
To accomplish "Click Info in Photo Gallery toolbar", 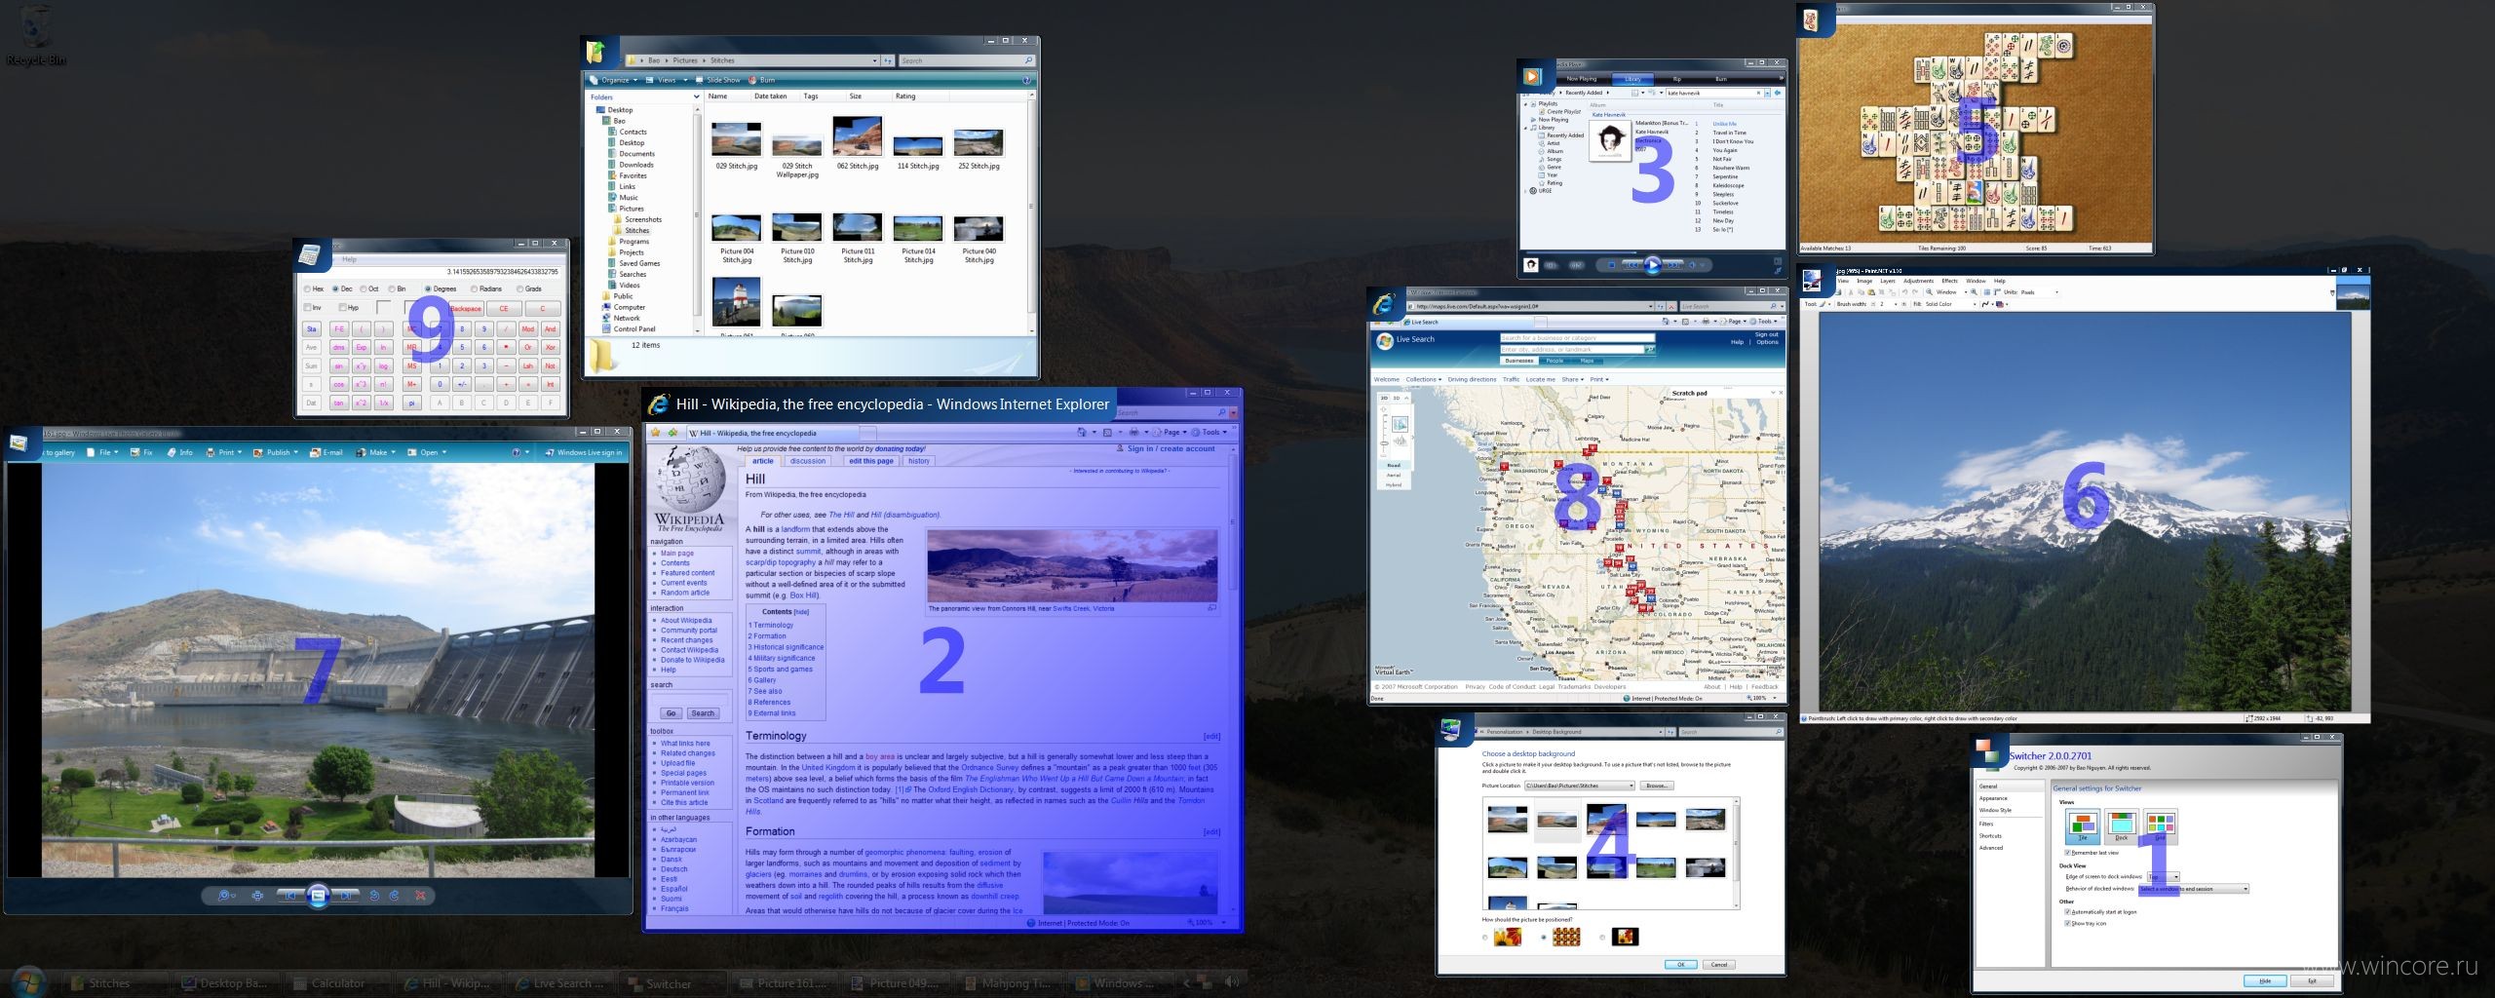I will tap(179, 452).
